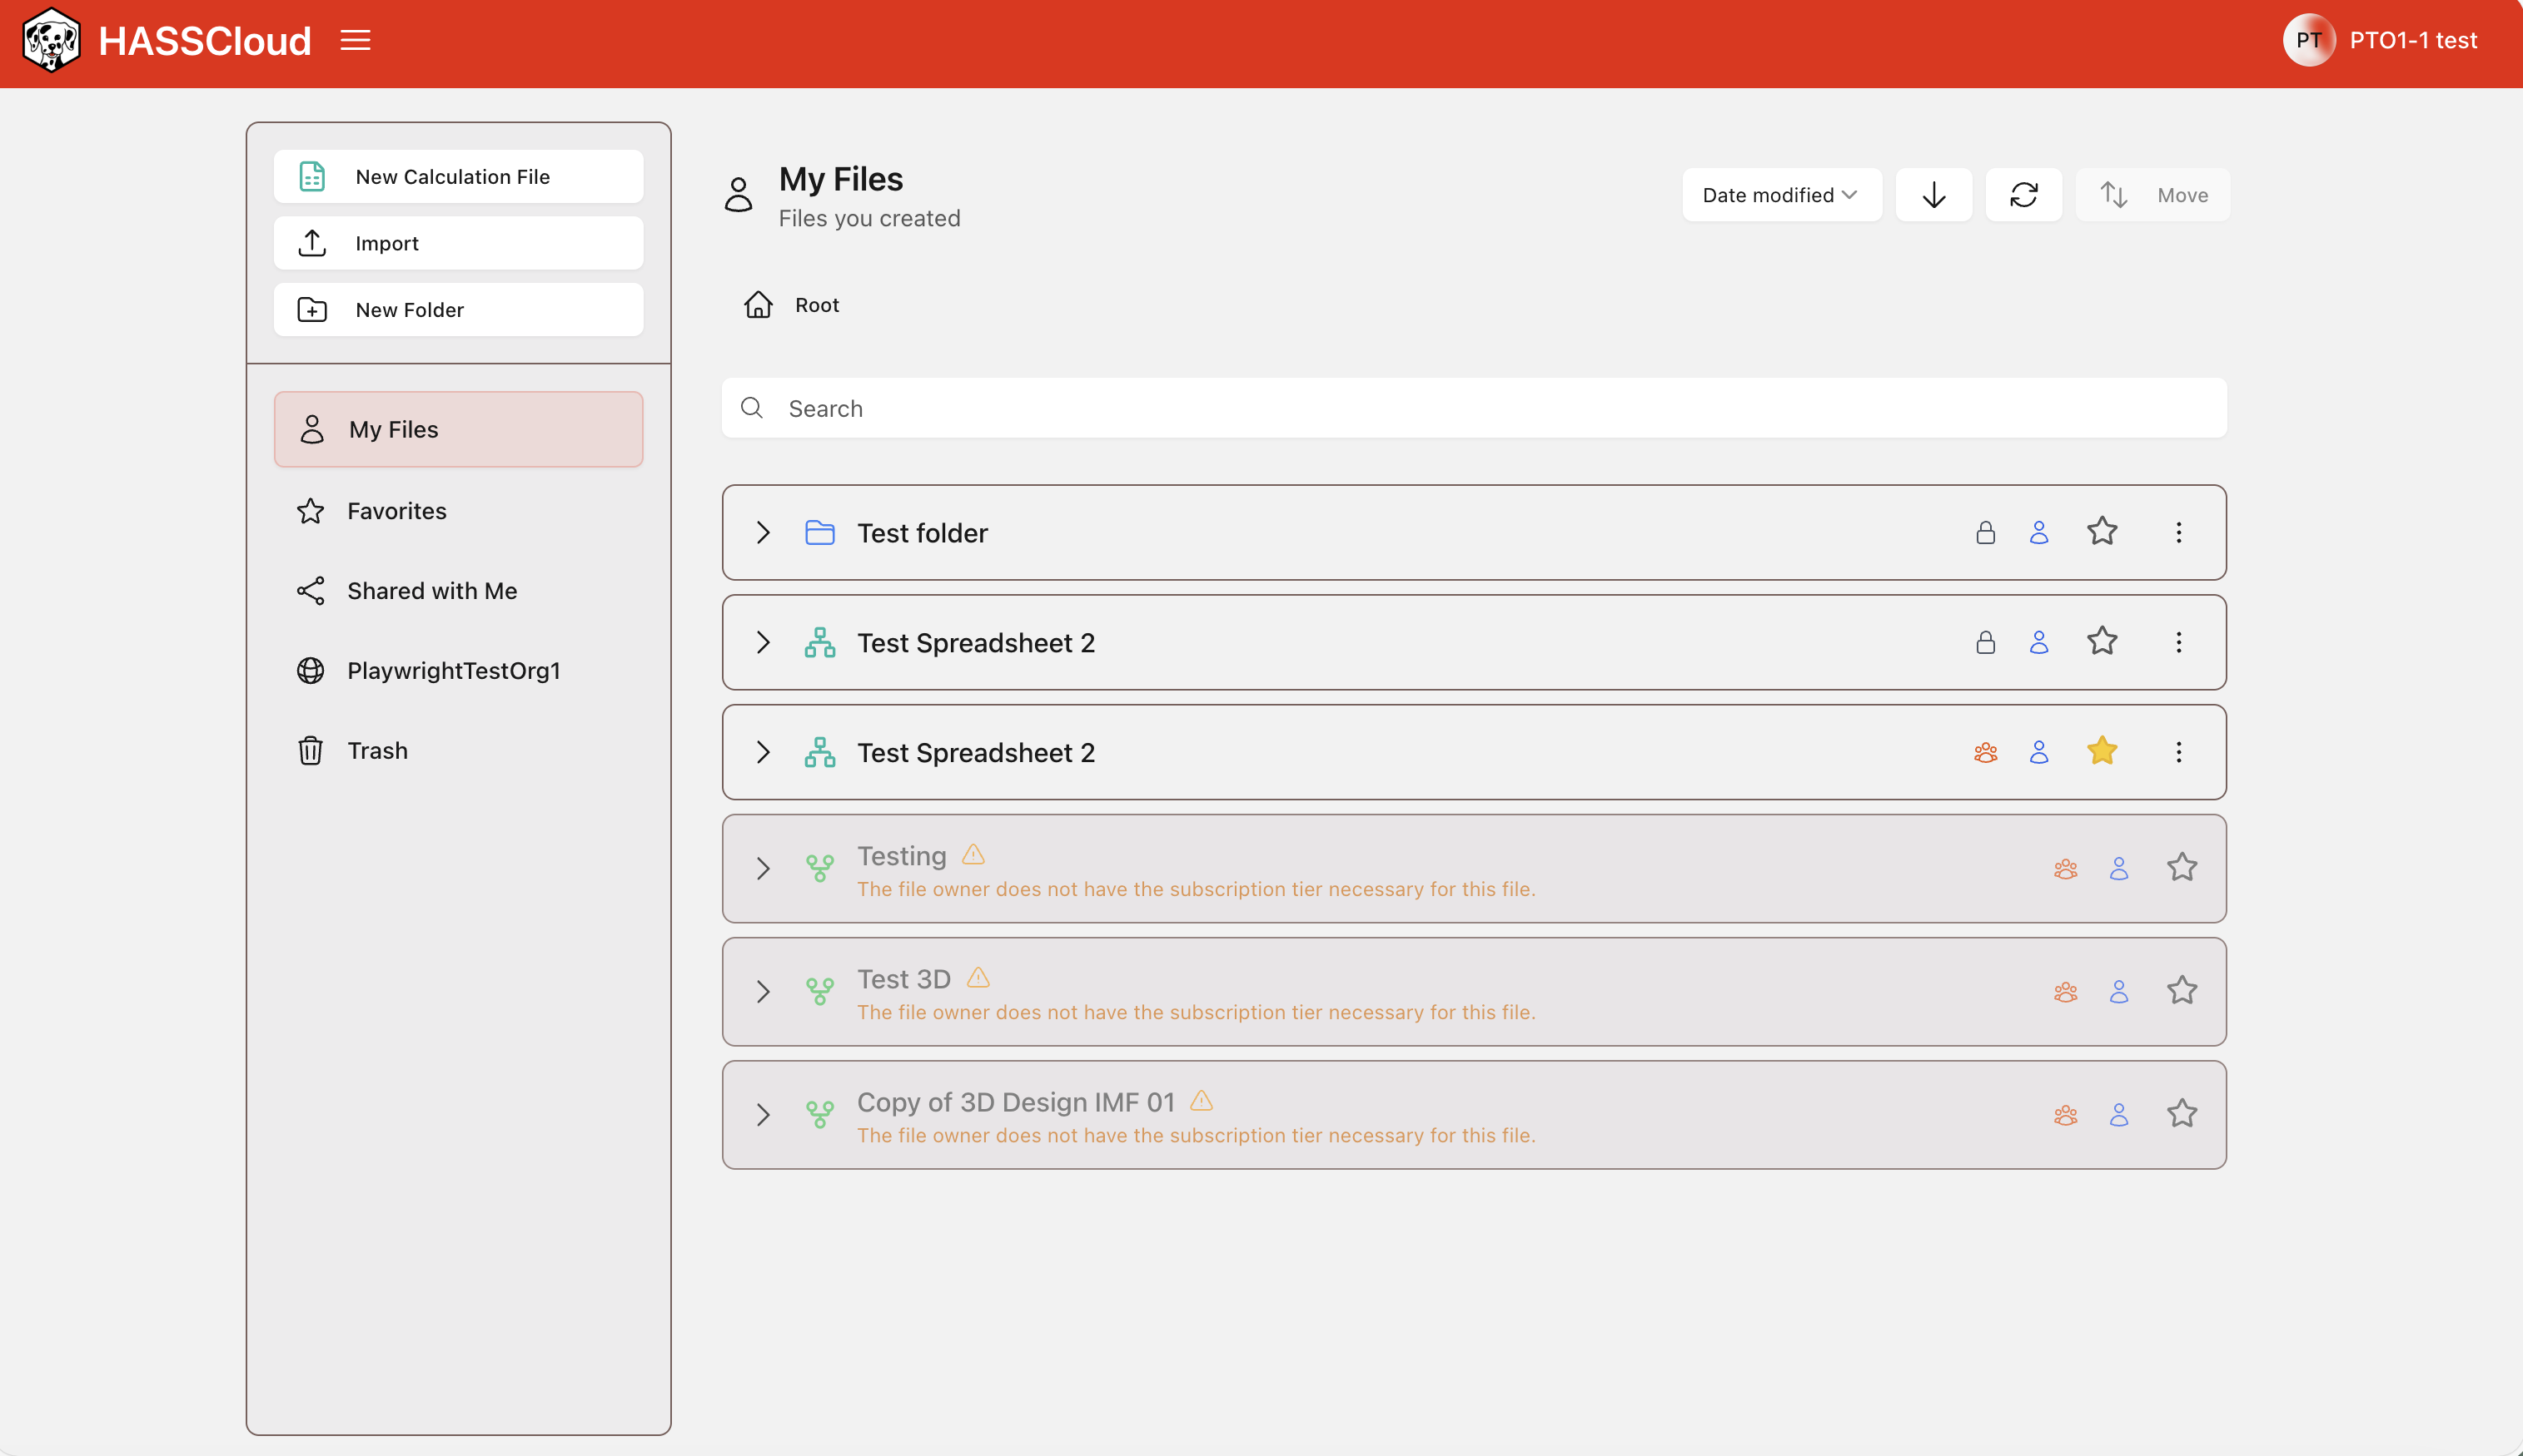
Task: Favorite the Test folder with star
Action: click(2101, 531)
